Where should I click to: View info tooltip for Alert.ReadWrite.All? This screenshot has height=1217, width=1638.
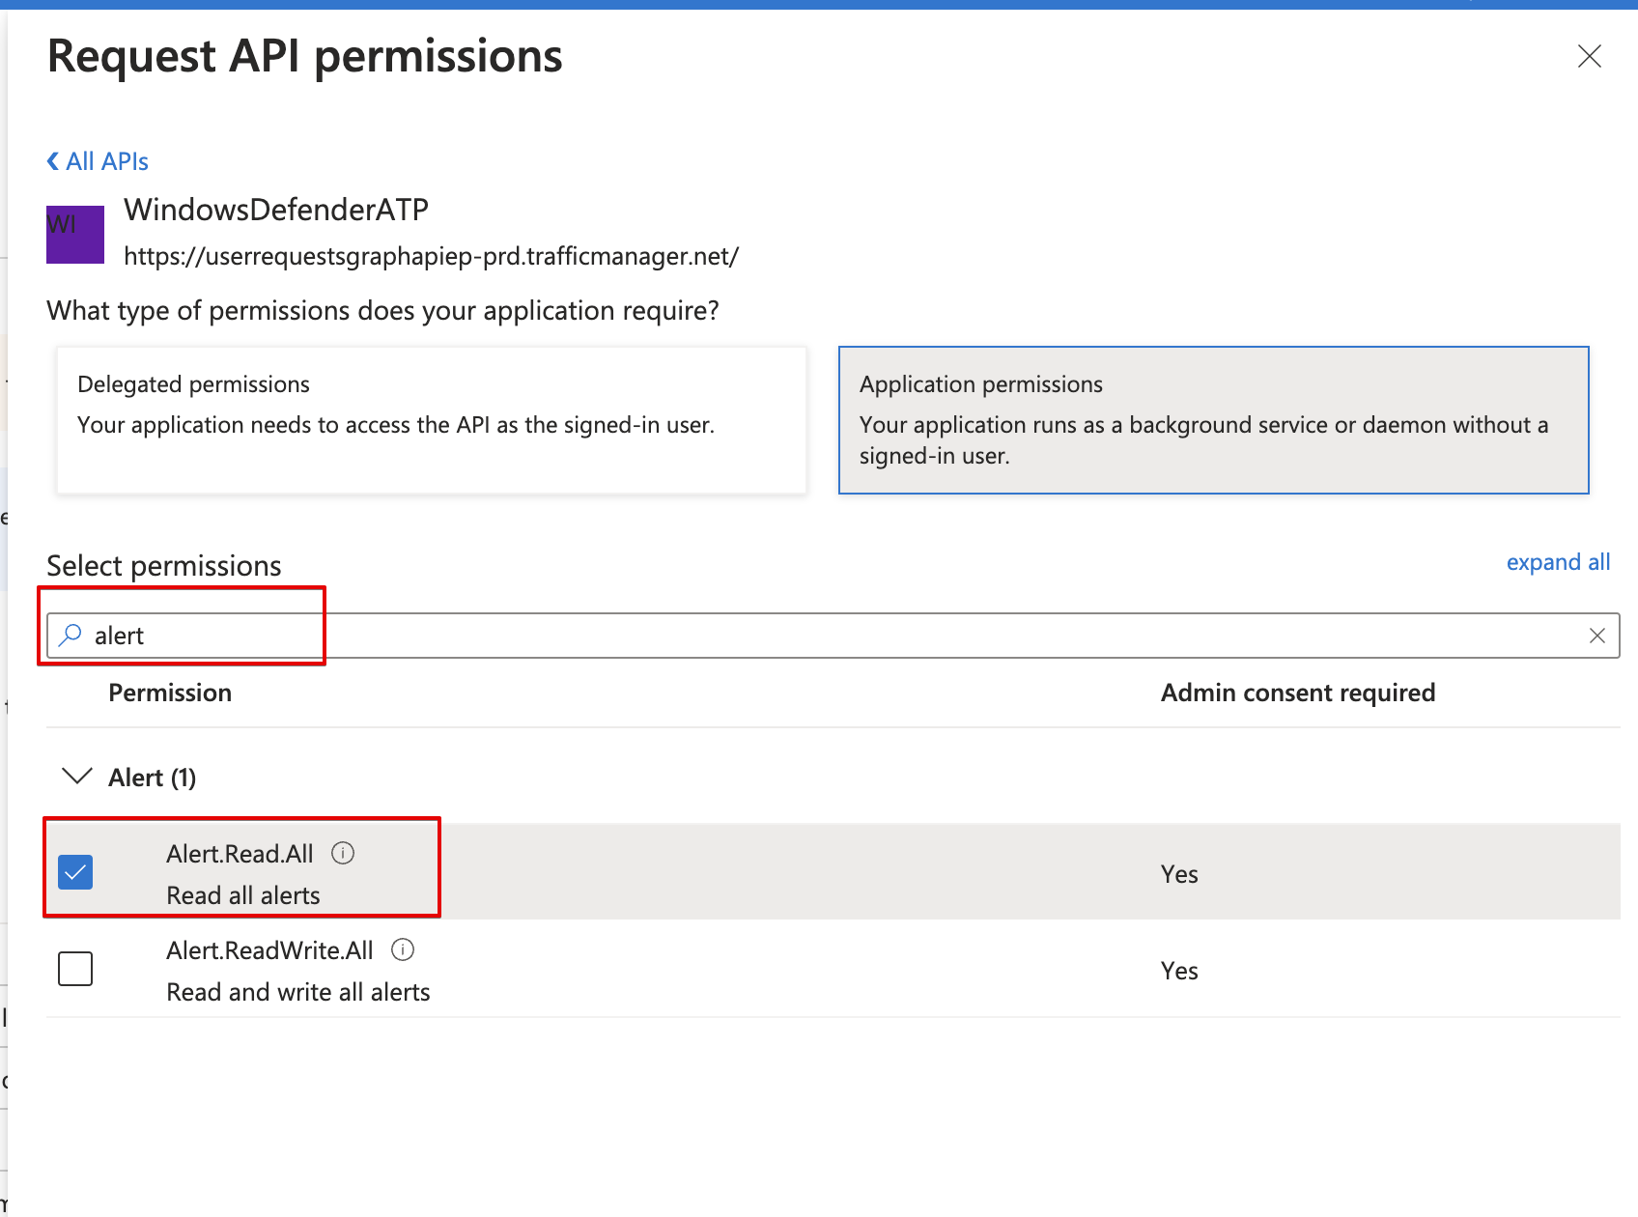(403, 949)
